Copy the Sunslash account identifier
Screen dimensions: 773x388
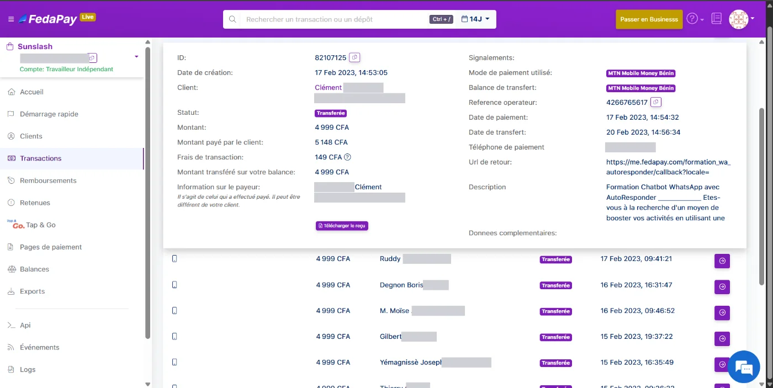point(93,57)
